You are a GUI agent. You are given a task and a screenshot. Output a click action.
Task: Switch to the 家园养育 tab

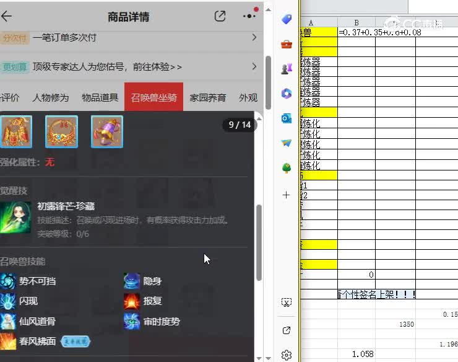tap(208, 97)
